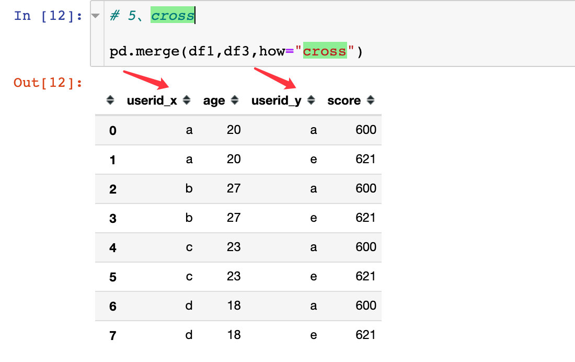Viewport: 575px width, 362px height.
Task: Click userid_y value a in row 4
Action: click(314, 247)
